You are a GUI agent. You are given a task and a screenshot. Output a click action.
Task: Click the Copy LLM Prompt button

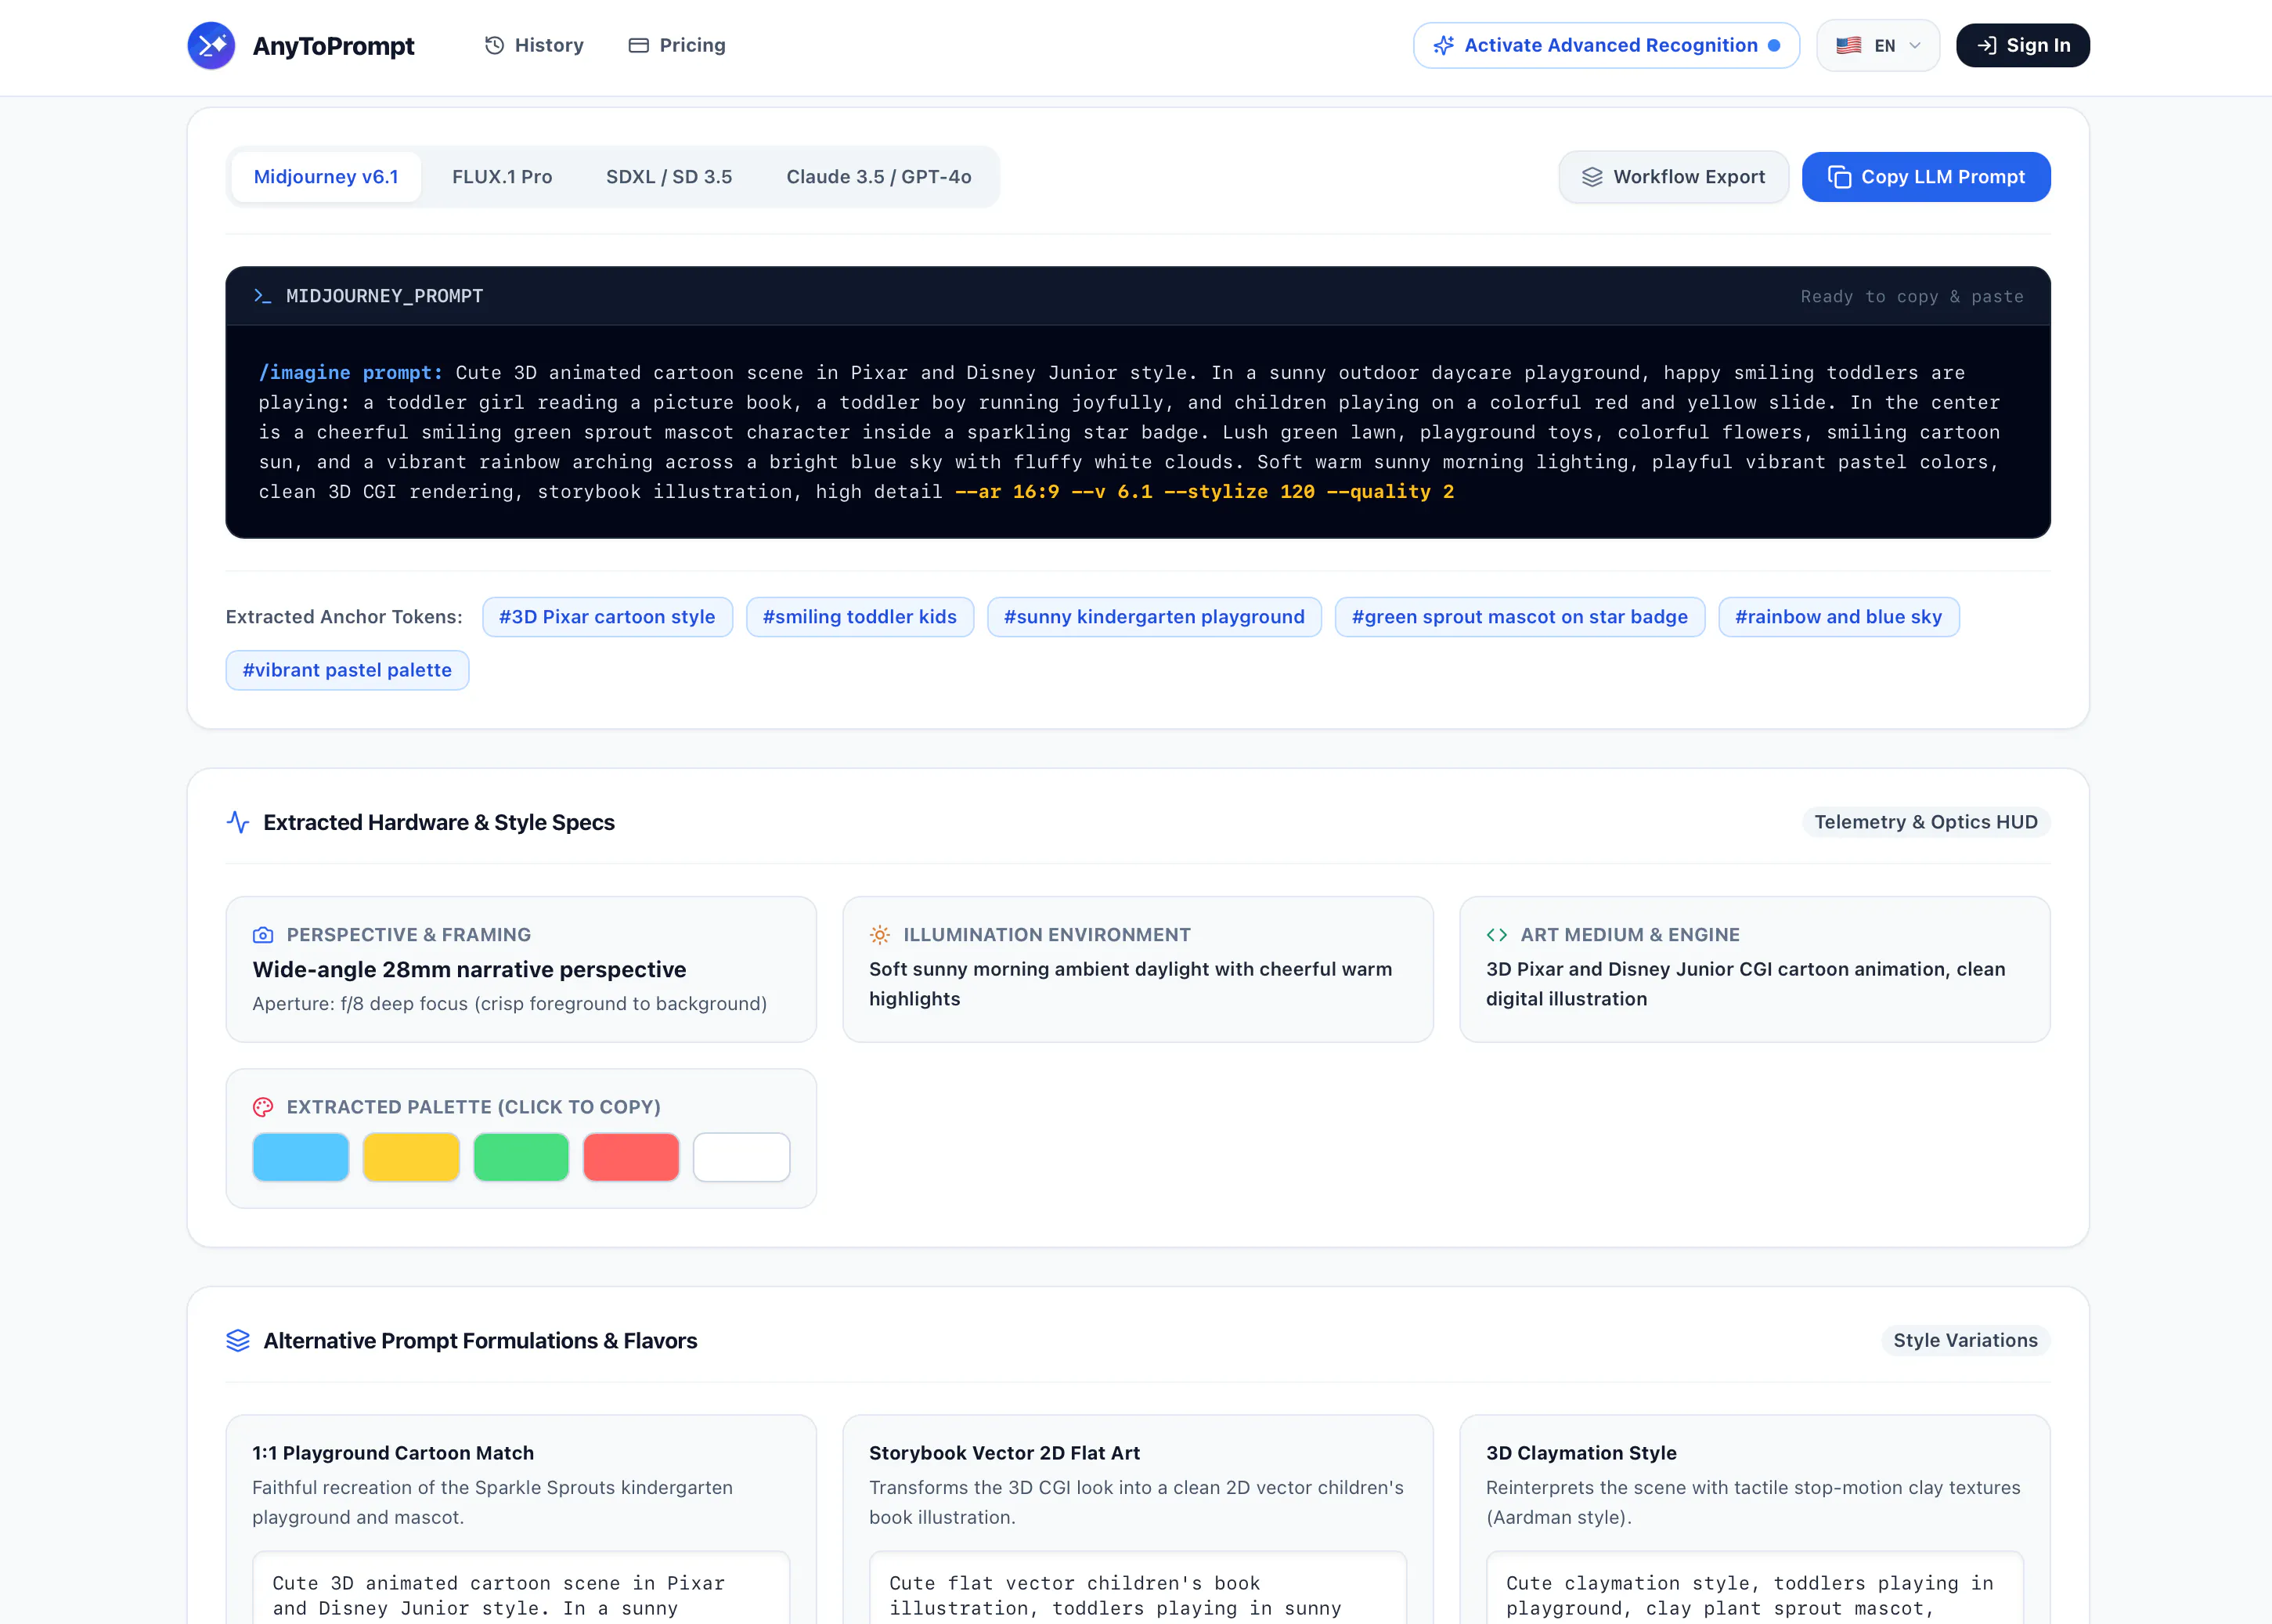point(1925,177)
